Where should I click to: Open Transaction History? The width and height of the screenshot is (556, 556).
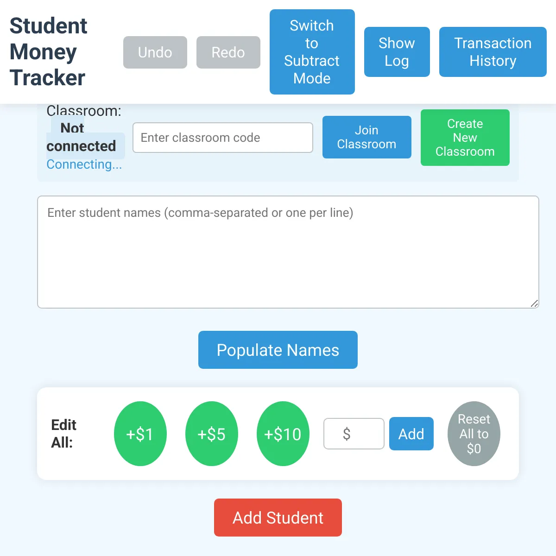pyautogui.click(x=493, y=52)
